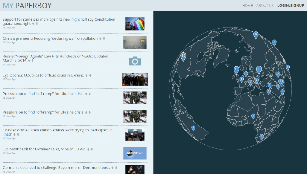The height and width of the screenshot is (174, 307).
Task: Select the marker labeled 1 in South America
Action: pos(193,128)
